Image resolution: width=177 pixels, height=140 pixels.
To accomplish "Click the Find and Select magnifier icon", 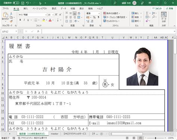I will tap(154, 17).
